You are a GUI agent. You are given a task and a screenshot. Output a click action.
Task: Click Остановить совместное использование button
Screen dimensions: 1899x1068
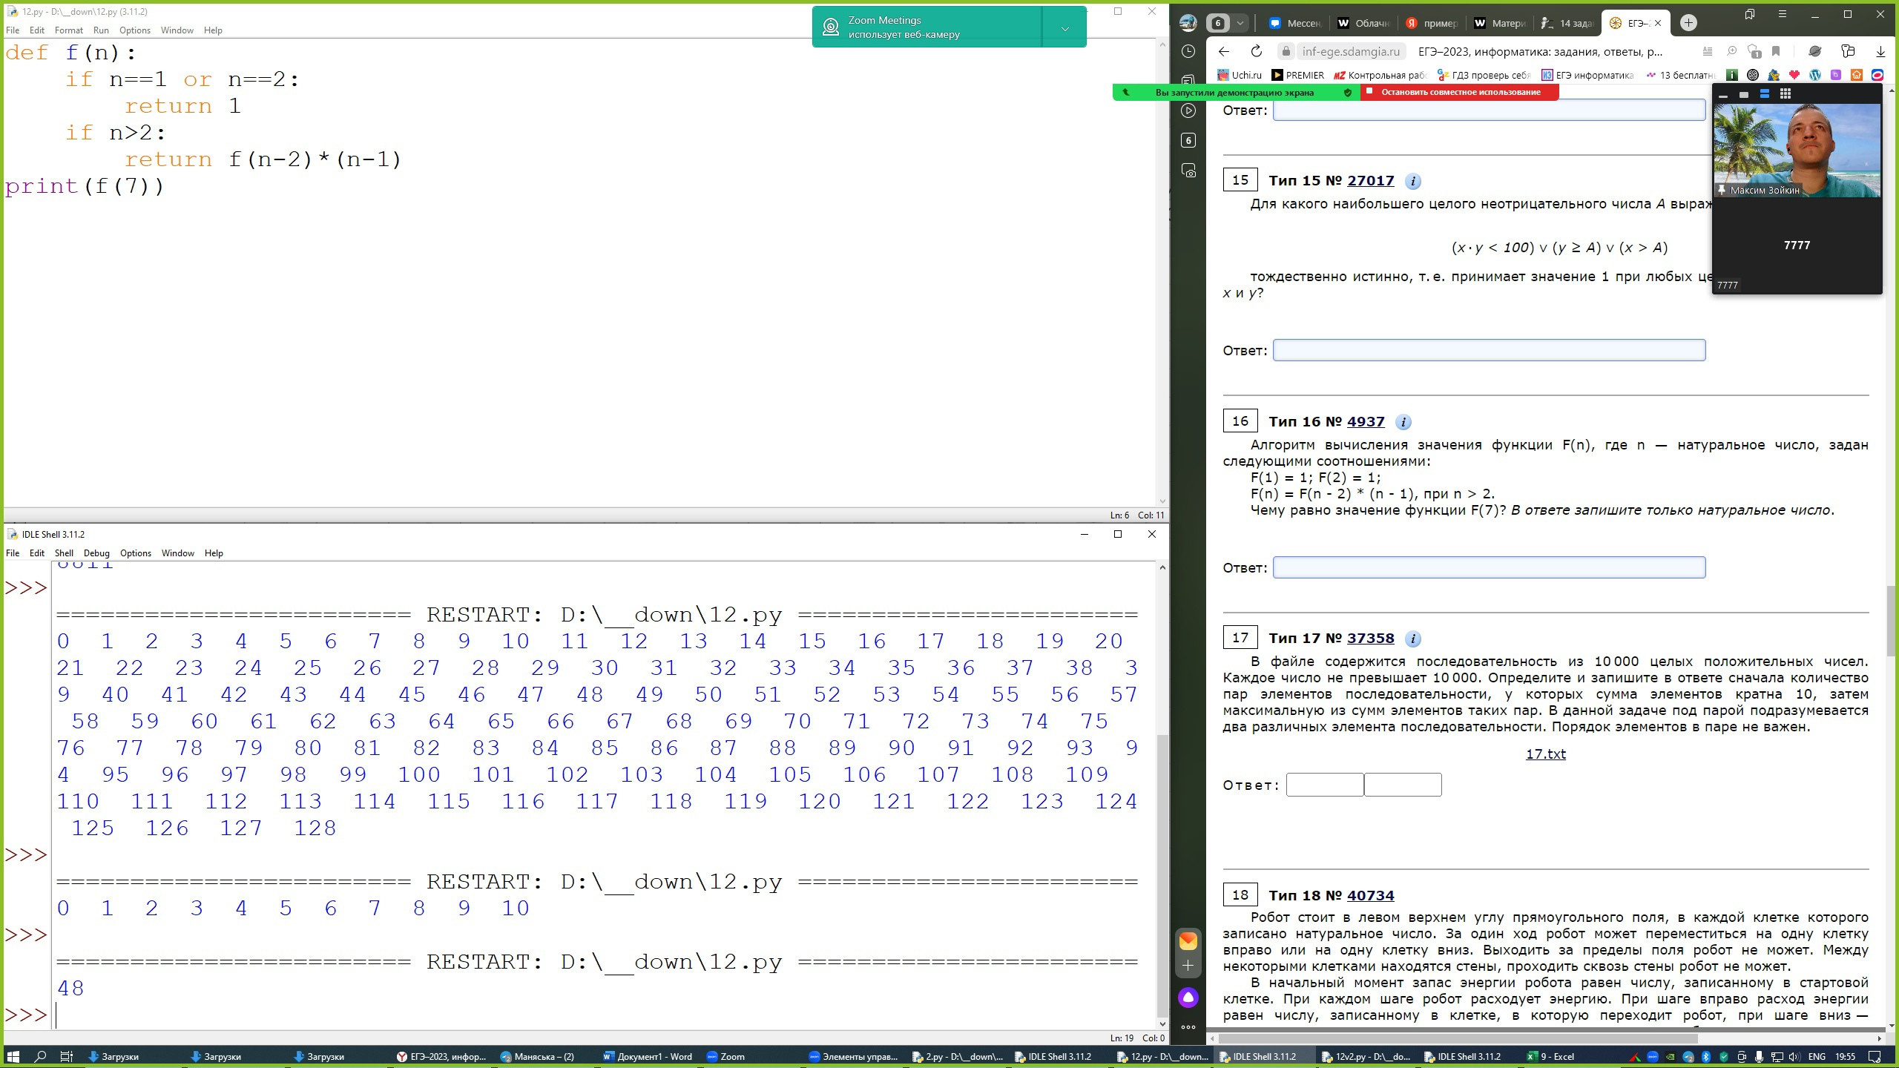pyautogui.click(x=1460, y=92)
